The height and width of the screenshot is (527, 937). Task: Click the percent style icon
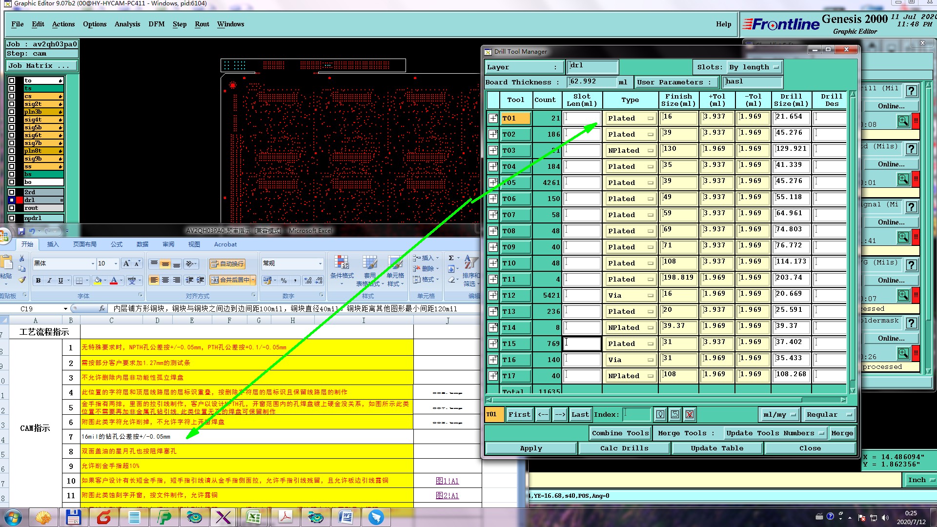click(284, 280)
